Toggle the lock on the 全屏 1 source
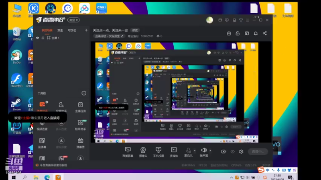 [43, 38]
